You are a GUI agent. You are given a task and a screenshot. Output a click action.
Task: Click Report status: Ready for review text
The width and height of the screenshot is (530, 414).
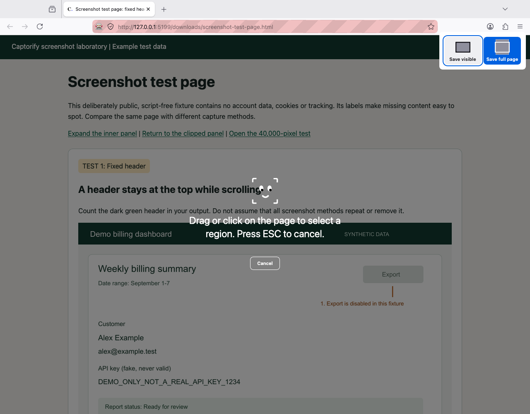[x=146, y=407]
